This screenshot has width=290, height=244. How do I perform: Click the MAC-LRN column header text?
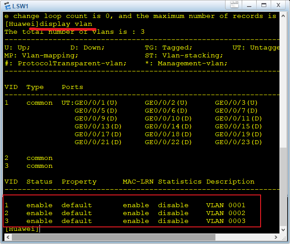[138, 182]
